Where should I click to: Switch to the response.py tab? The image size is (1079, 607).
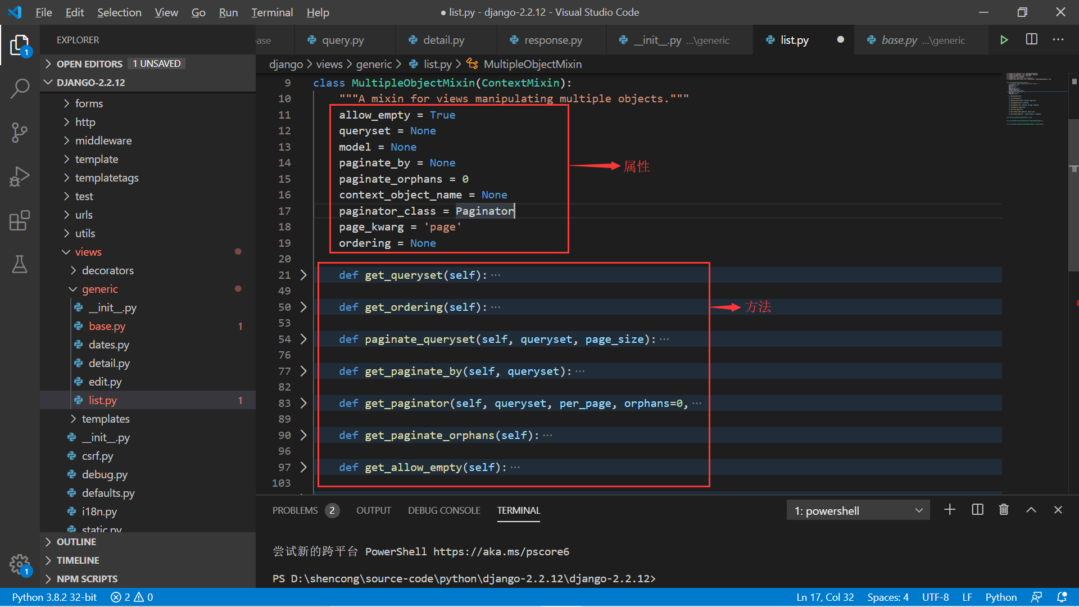tap(552, 40)
